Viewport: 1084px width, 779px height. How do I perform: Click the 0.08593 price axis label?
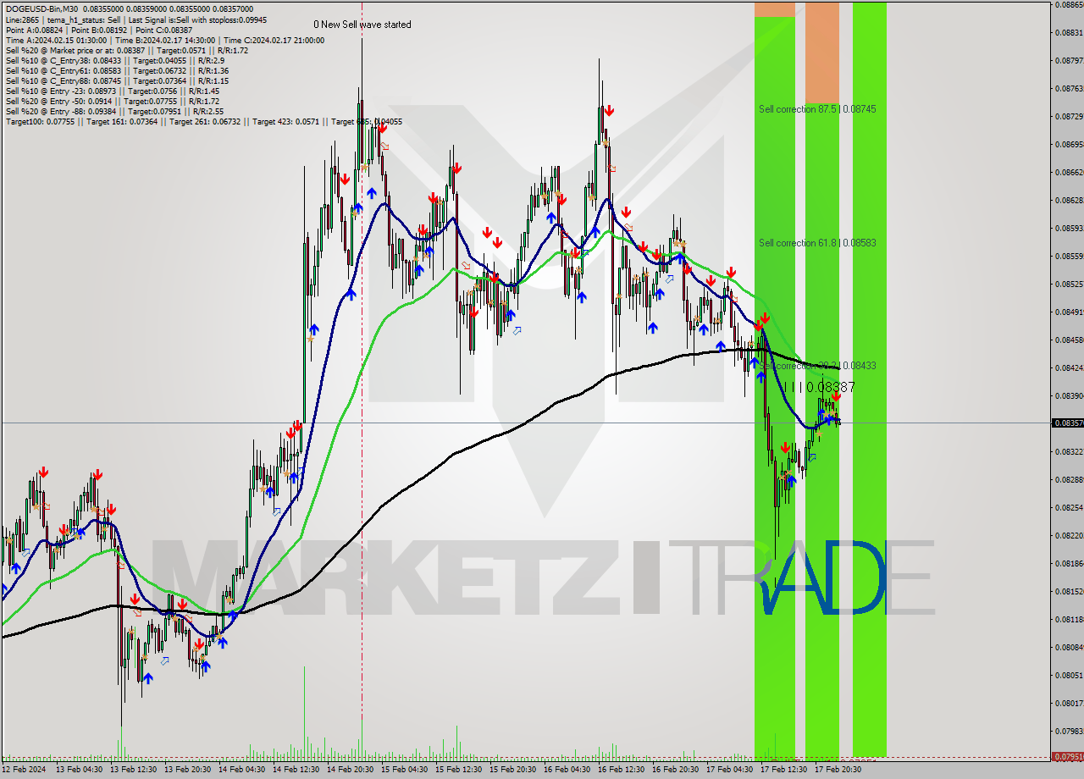1069,228
